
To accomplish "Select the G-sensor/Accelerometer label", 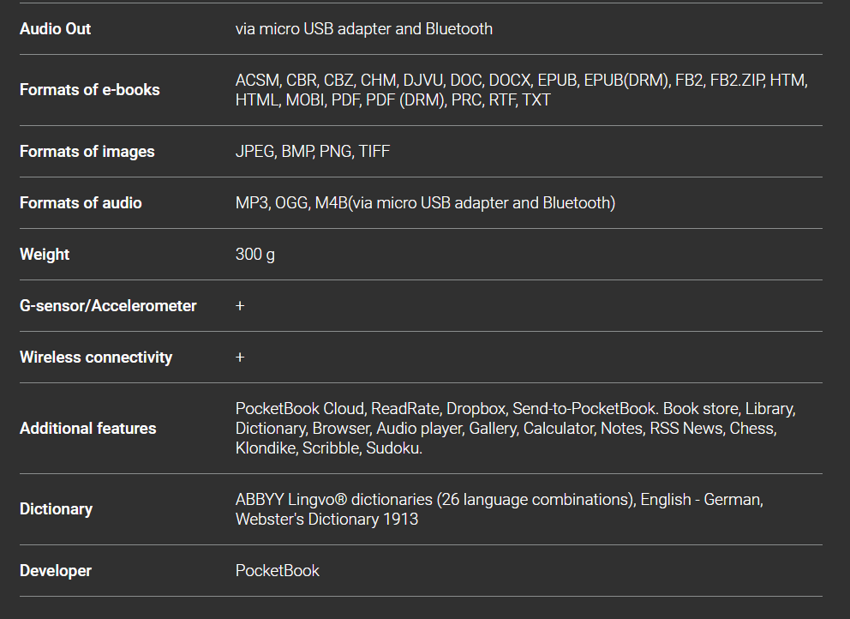I will [108, 306].
